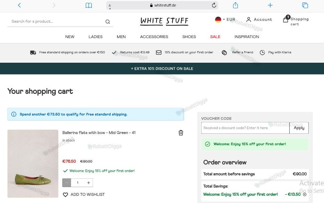Viewport: 324px width, 203px height.
Task: Click the browser forward arrow
Action: point(54,5)
